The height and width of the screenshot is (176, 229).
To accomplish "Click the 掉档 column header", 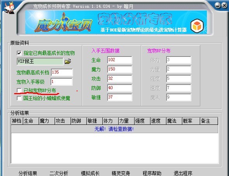I will (x=17, y=121).
